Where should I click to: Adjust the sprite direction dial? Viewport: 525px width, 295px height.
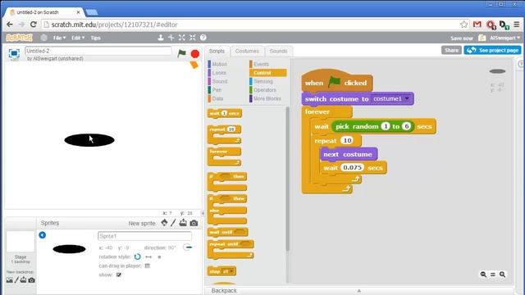[x=188, y=247]
